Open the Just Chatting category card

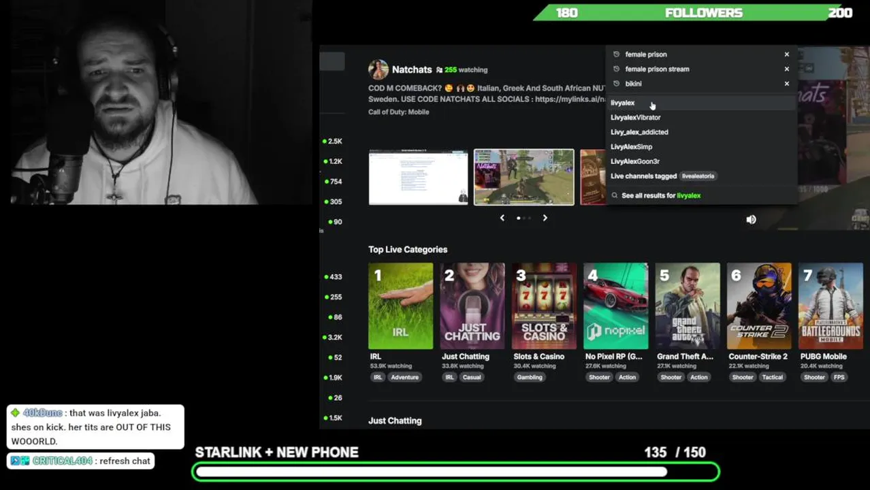click(x=472, y=306)
